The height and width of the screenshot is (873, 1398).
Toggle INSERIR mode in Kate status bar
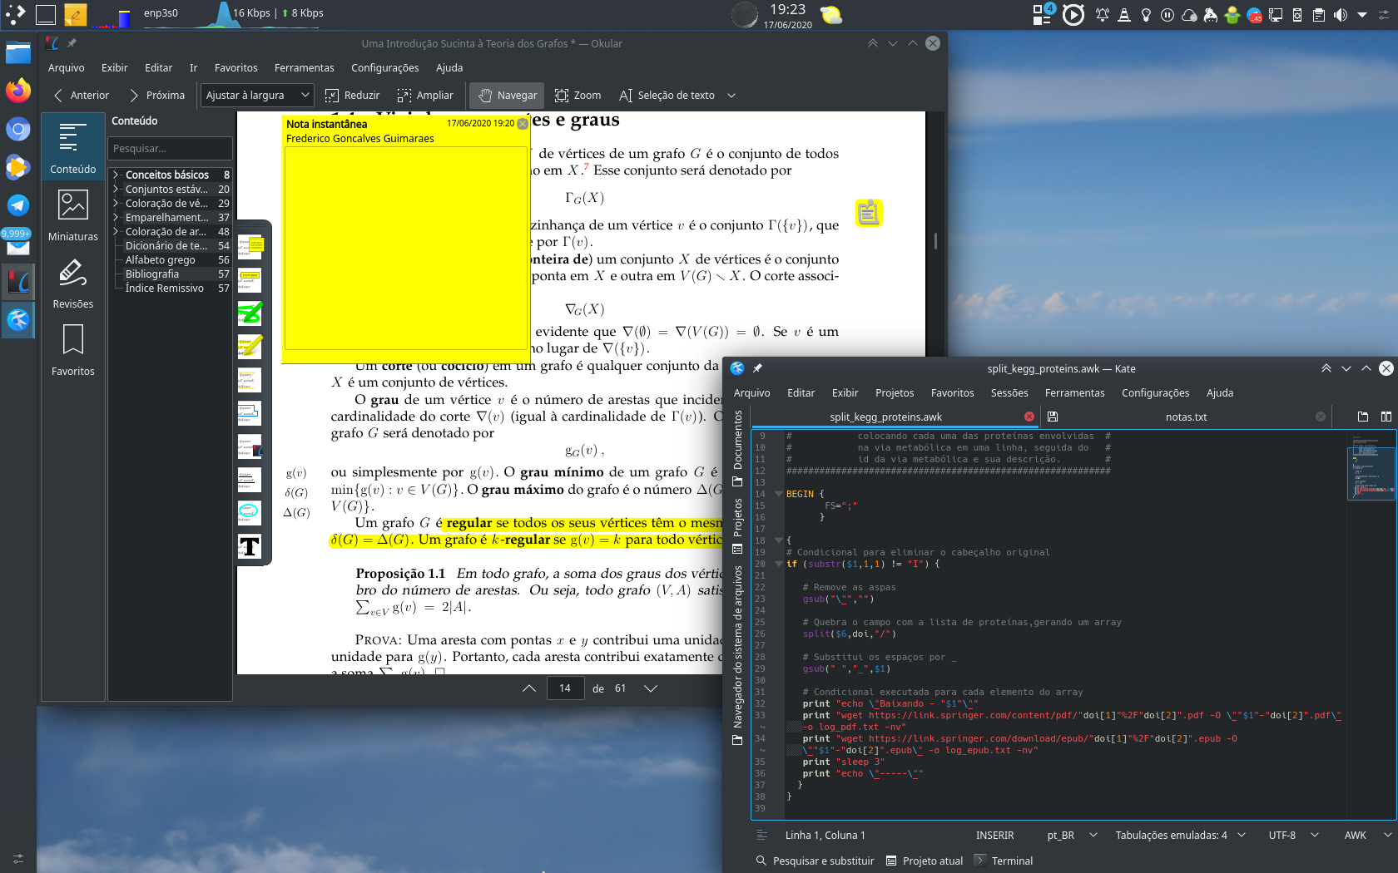point(994,836)
